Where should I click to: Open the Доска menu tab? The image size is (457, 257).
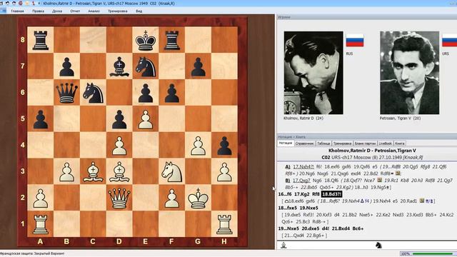[x=57, y=11]
